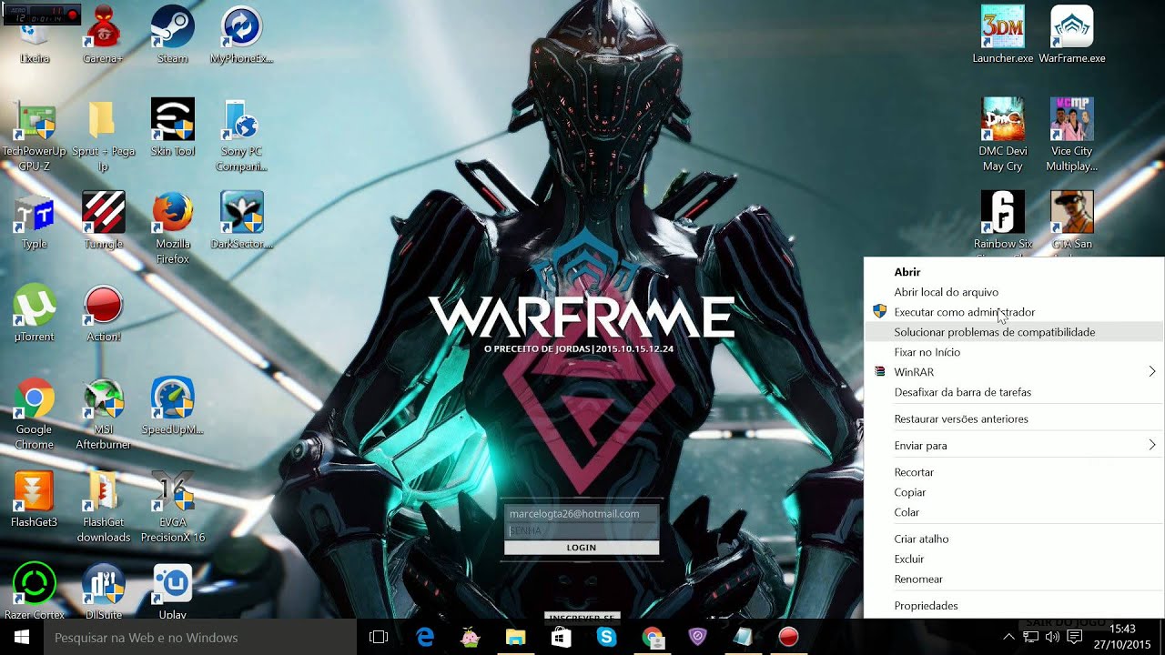The height and width of the screenshot is (655, 1165).
Task: Launch Microsoft Edge from taskbar
Action: 425,637
